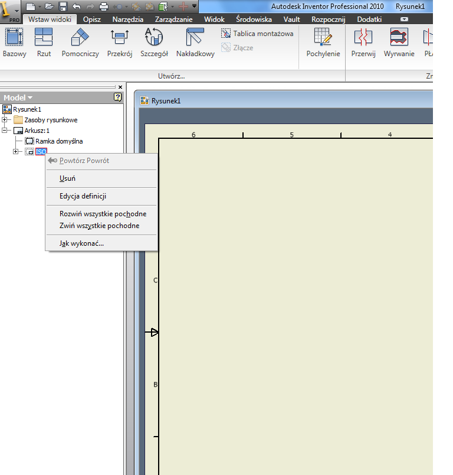The height and width of the screenshot is (475, 453).
Task: Click Tablica montażowa in the ribbon
Action: coord(257,33)
